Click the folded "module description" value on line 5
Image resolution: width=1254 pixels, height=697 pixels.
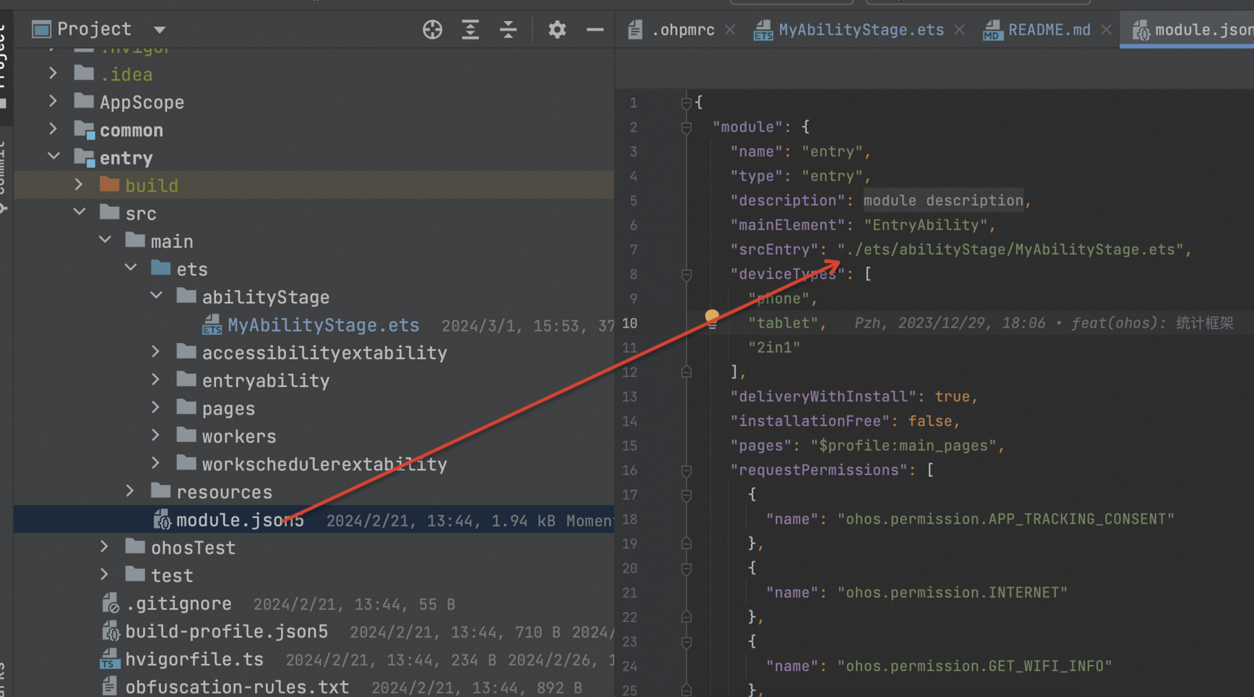tap(943, 200)
